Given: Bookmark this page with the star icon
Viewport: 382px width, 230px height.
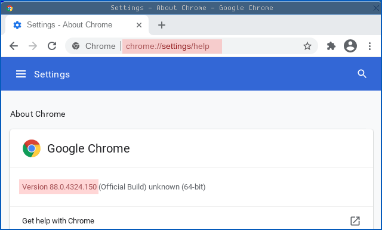Looking at the screenshot, I should coord(307,46).
